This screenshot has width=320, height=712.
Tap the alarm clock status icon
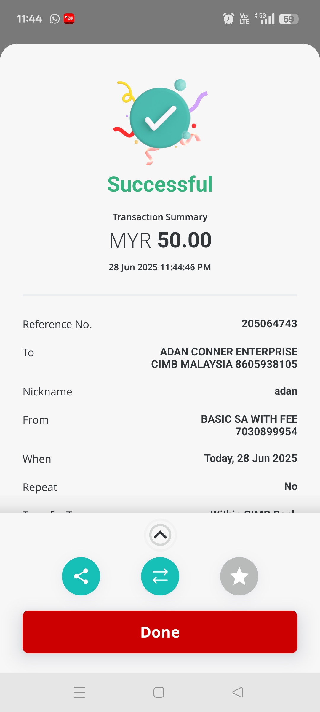click(228, 19)
